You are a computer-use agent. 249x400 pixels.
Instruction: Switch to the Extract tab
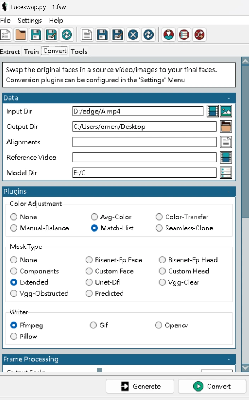10,52
